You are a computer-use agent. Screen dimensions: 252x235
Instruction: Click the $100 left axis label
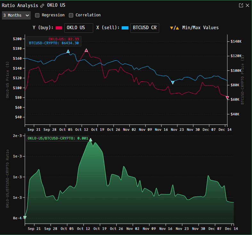pos(17,88)
